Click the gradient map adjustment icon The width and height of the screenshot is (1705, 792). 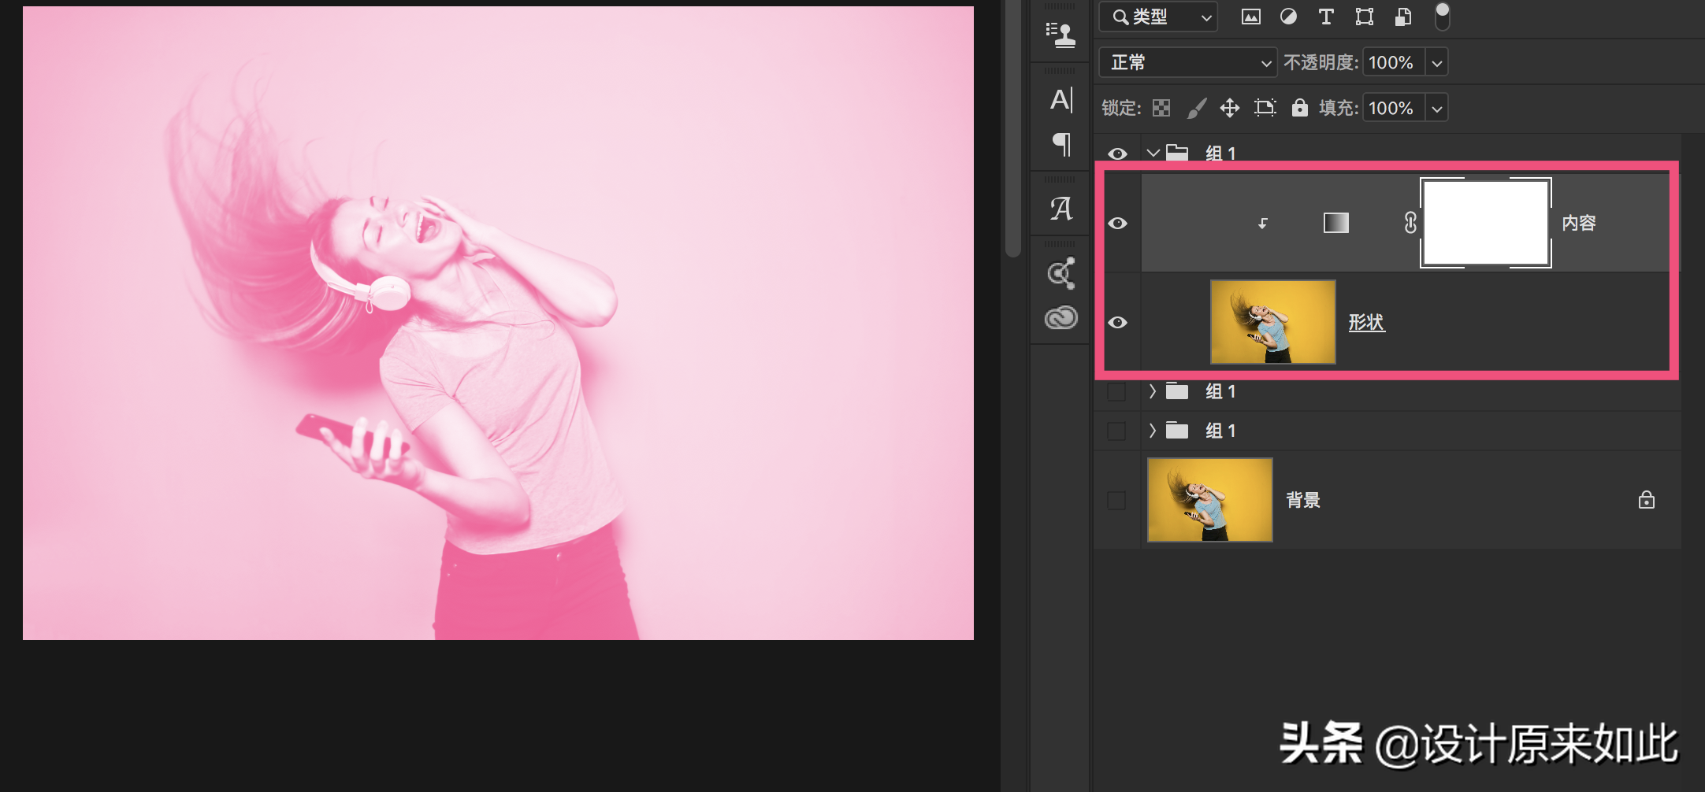pos(1335,223)
